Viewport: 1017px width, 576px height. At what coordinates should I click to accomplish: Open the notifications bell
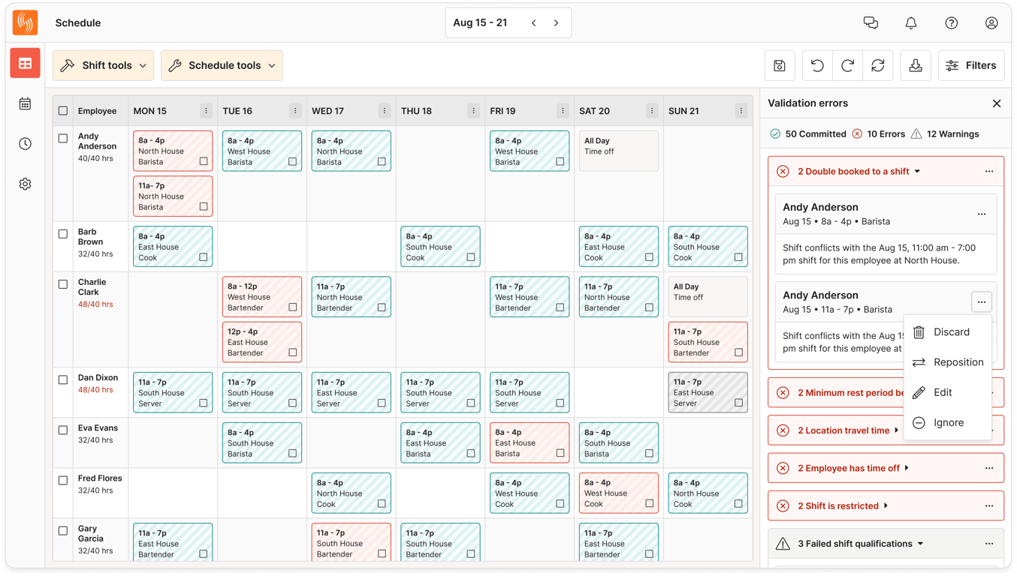(911, 23)
